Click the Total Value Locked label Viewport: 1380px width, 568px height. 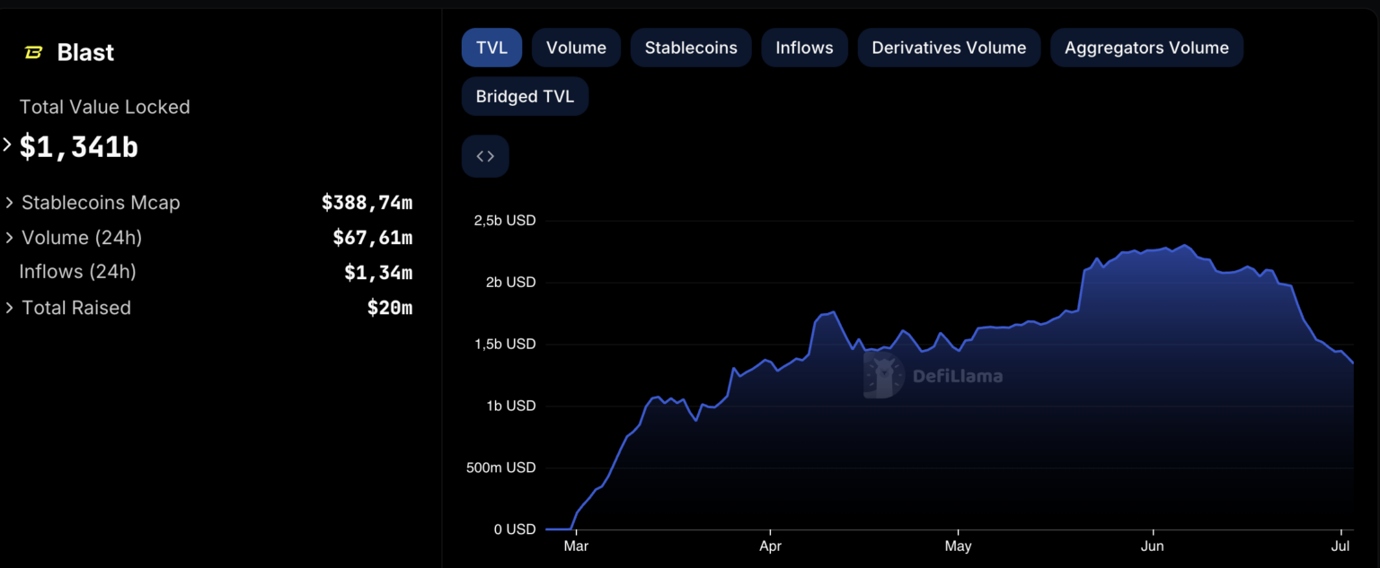(x=105, y=107)
